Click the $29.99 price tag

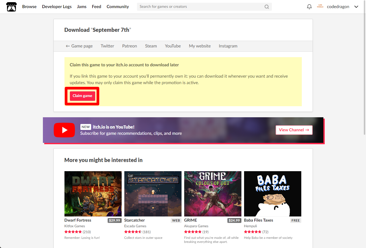point(114,221)
